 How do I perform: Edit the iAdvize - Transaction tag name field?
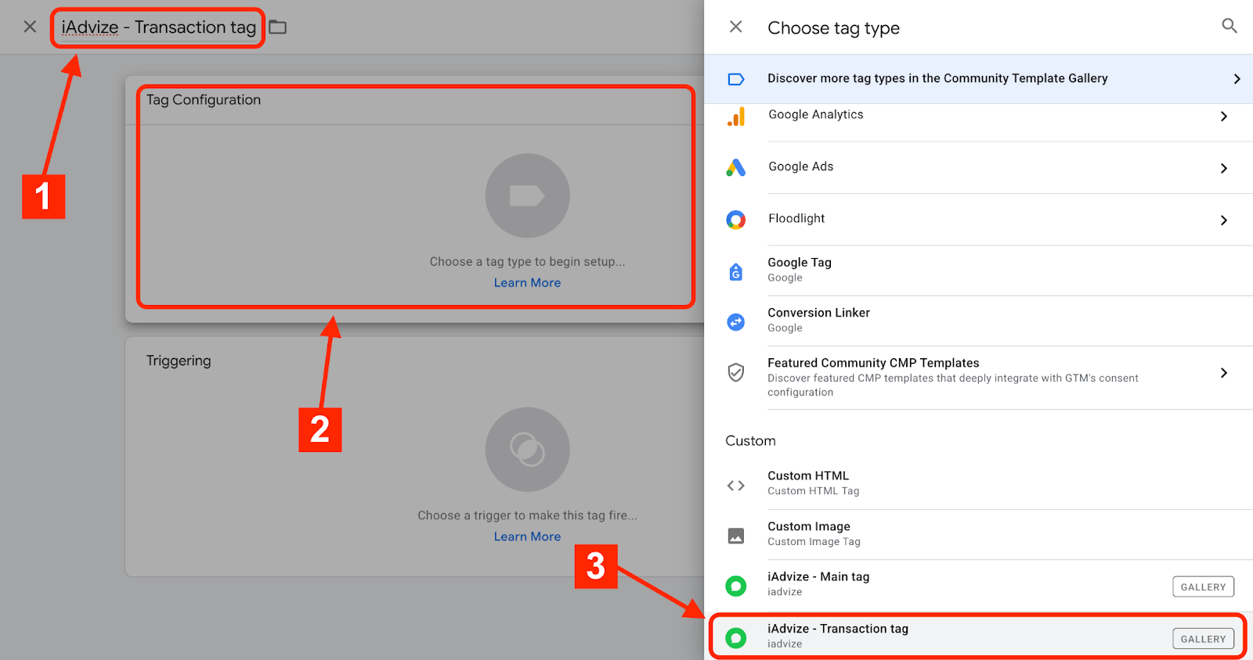pos(159,27)
